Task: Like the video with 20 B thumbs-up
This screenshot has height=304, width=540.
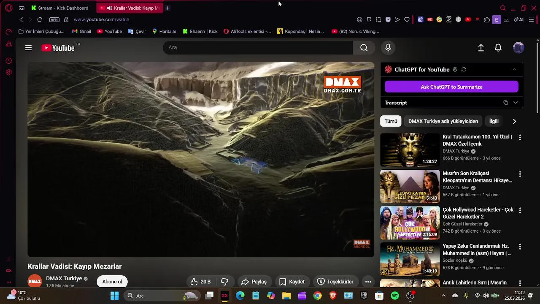Action: (x=200, y=282)
